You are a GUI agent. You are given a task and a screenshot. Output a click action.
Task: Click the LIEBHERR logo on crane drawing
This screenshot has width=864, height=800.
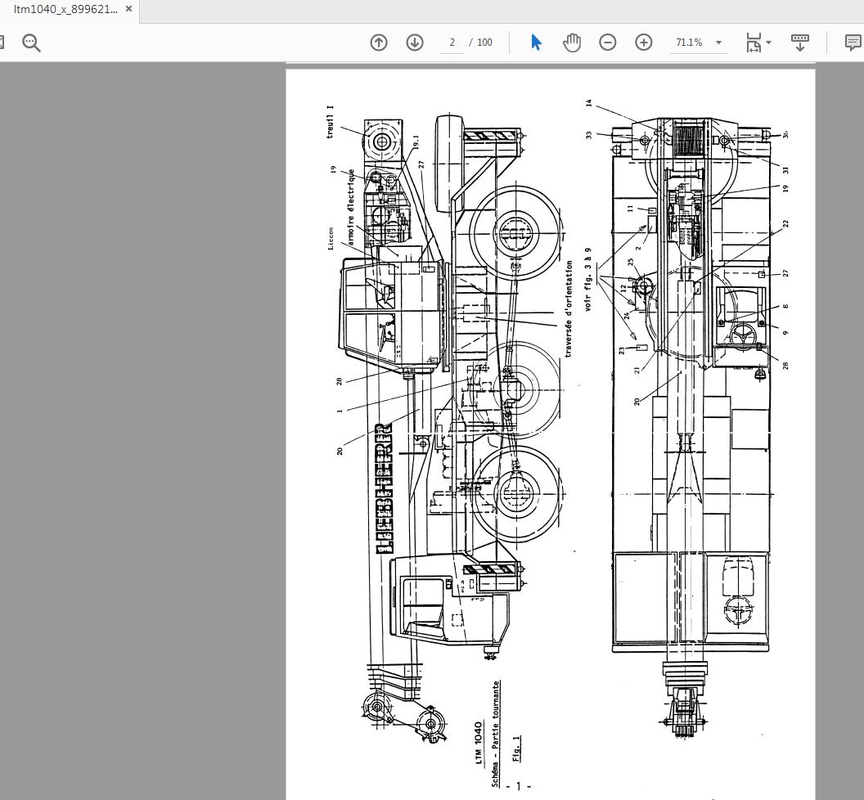[x=384, y=488]
